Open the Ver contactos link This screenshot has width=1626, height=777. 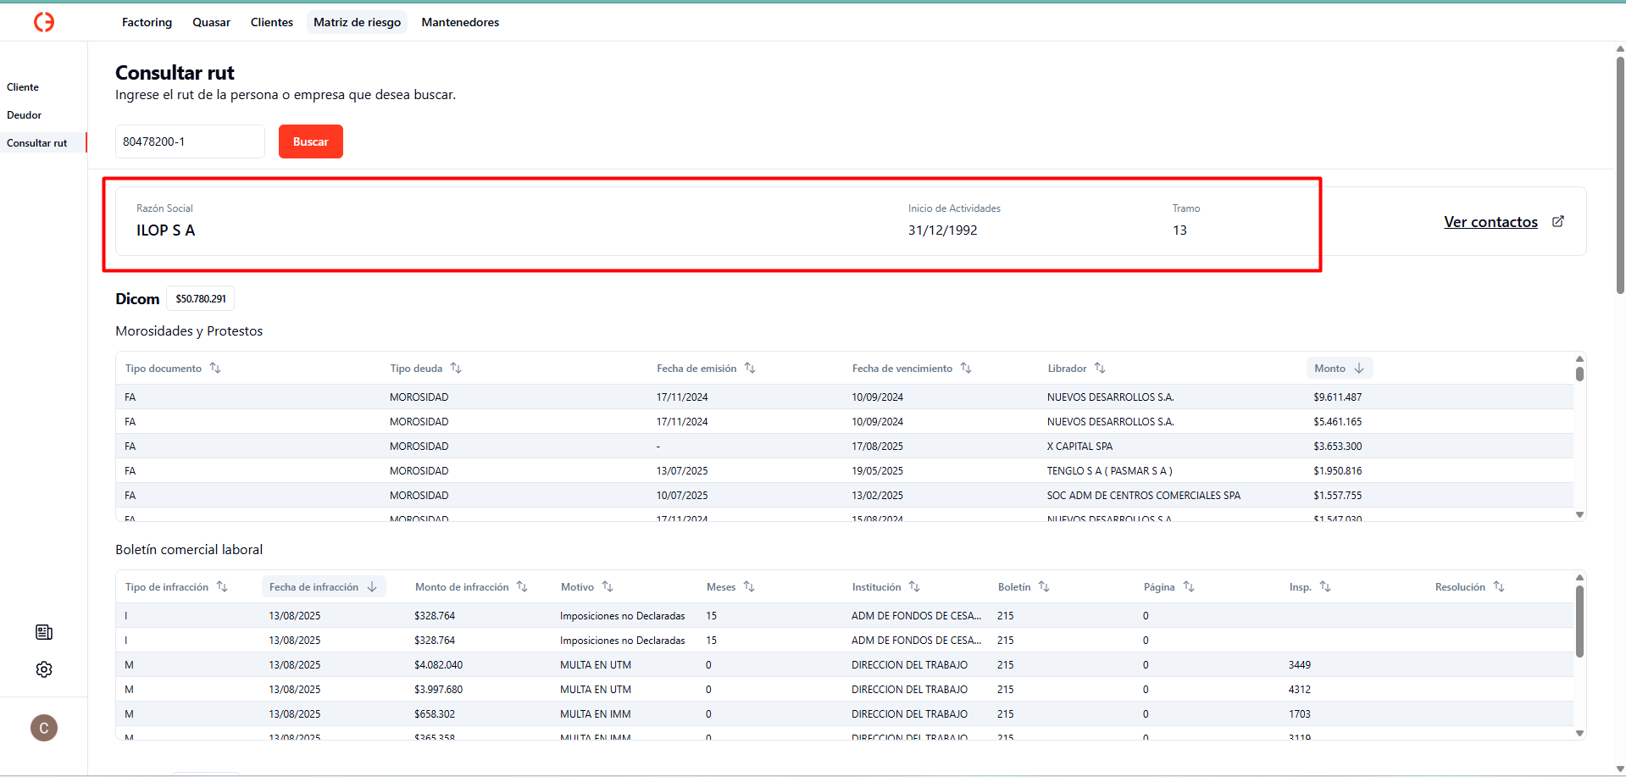pos(1490,222)
